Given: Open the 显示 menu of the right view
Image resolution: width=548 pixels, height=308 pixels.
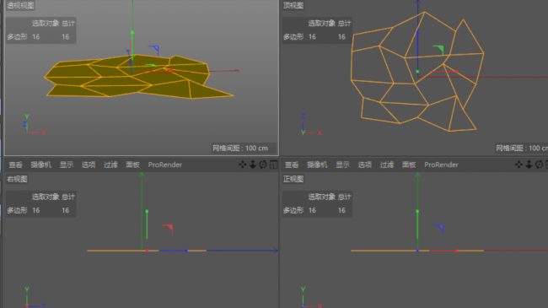Looking at the screenshot, I should 67,165.
